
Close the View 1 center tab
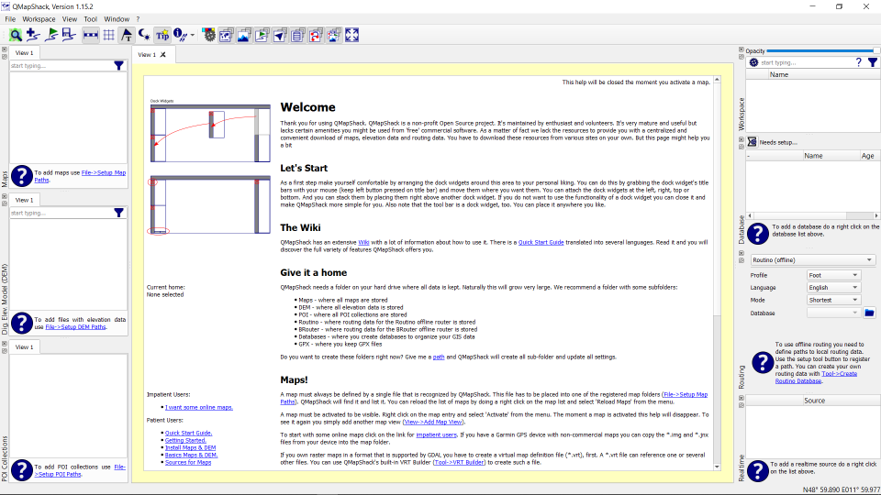[163, 54]
